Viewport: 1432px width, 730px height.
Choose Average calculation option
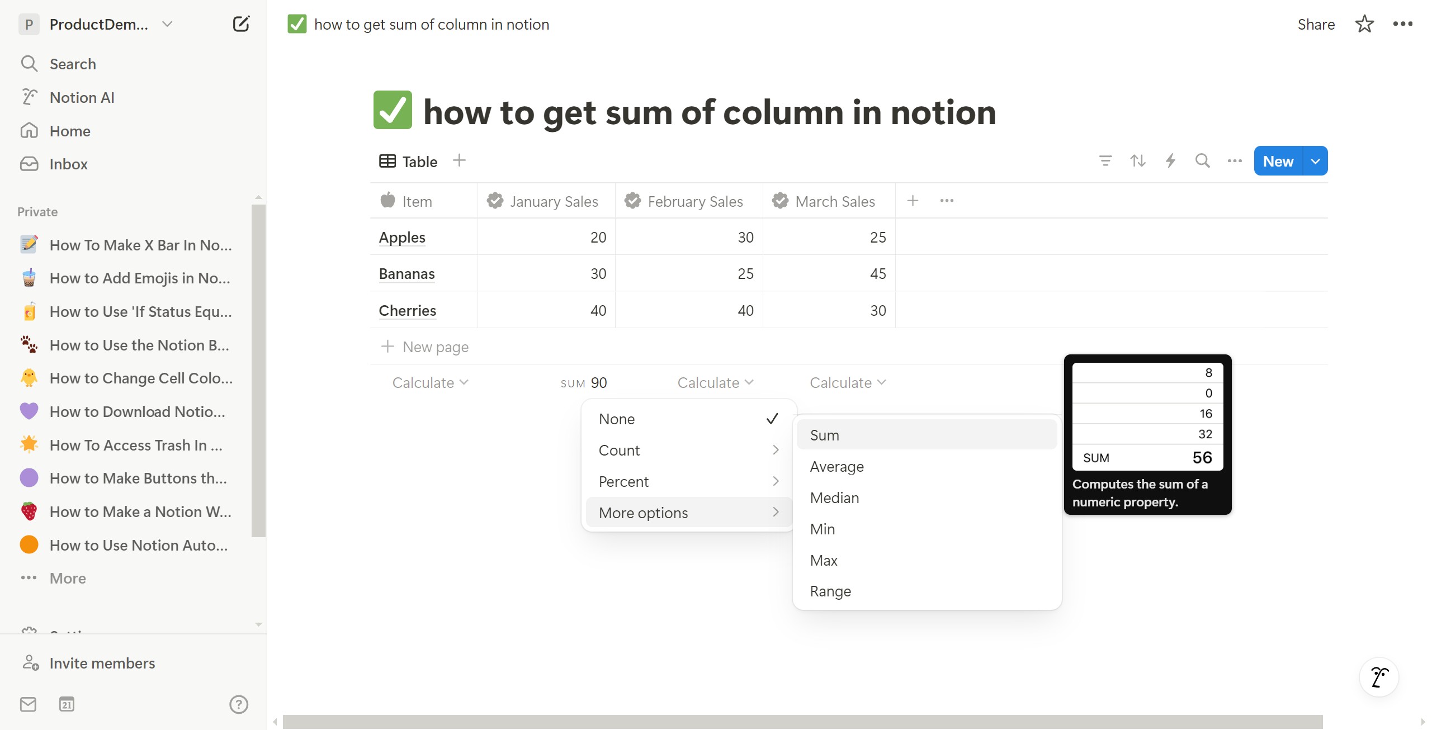(x=927, y=467)
